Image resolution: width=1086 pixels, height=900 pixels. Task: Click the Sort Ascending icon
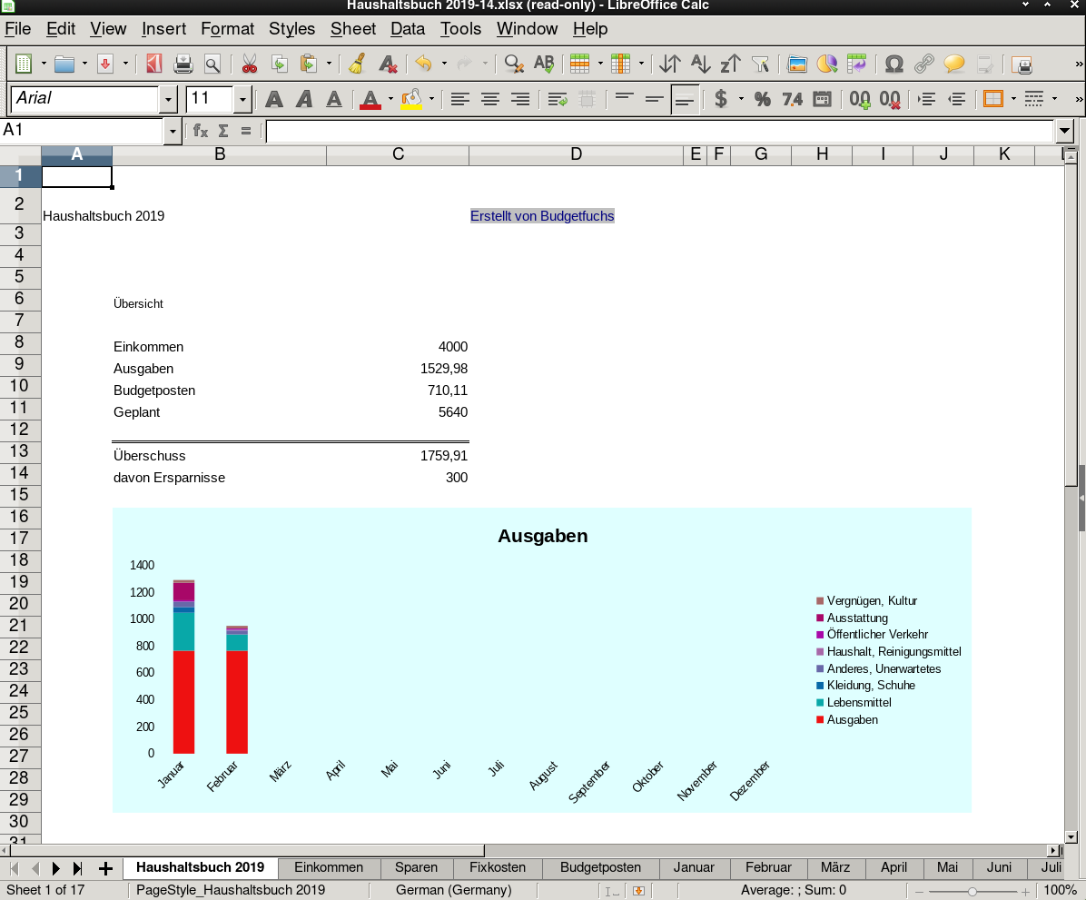(x=700, y=64)
